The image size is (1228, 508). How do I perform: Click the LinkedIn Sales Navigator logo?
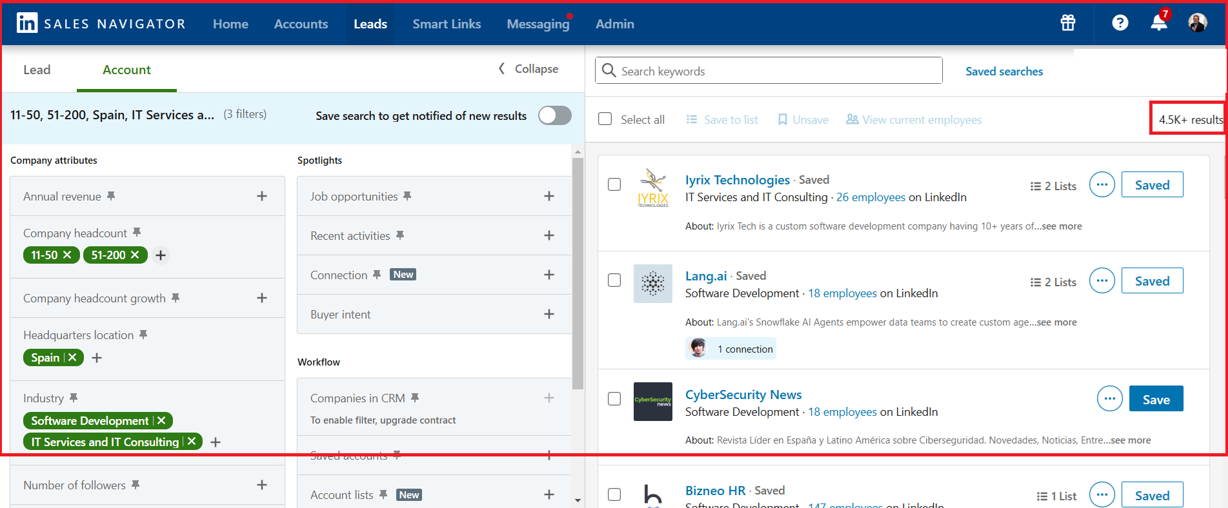[x=101, y=24]
